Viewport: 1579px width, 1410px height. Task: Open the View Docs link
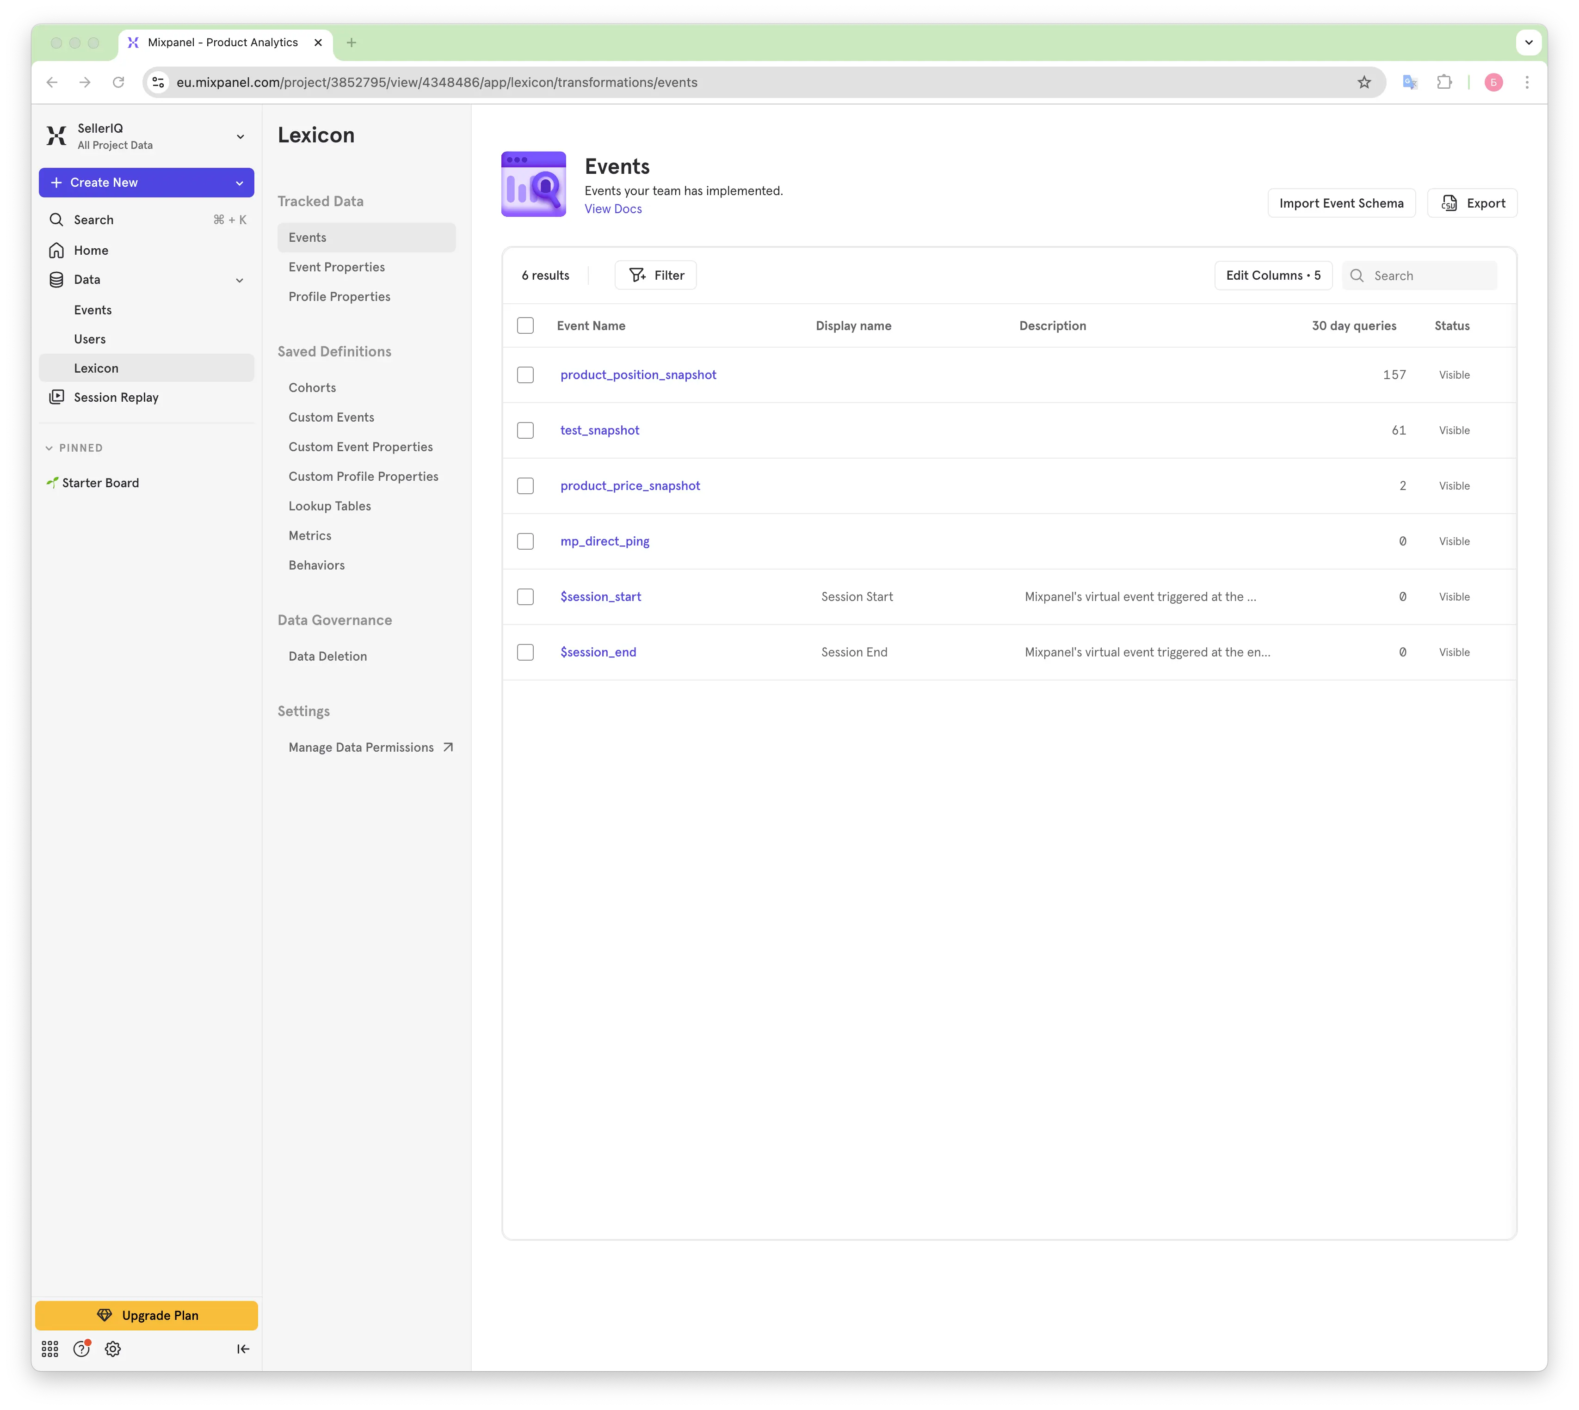point(612,209)
